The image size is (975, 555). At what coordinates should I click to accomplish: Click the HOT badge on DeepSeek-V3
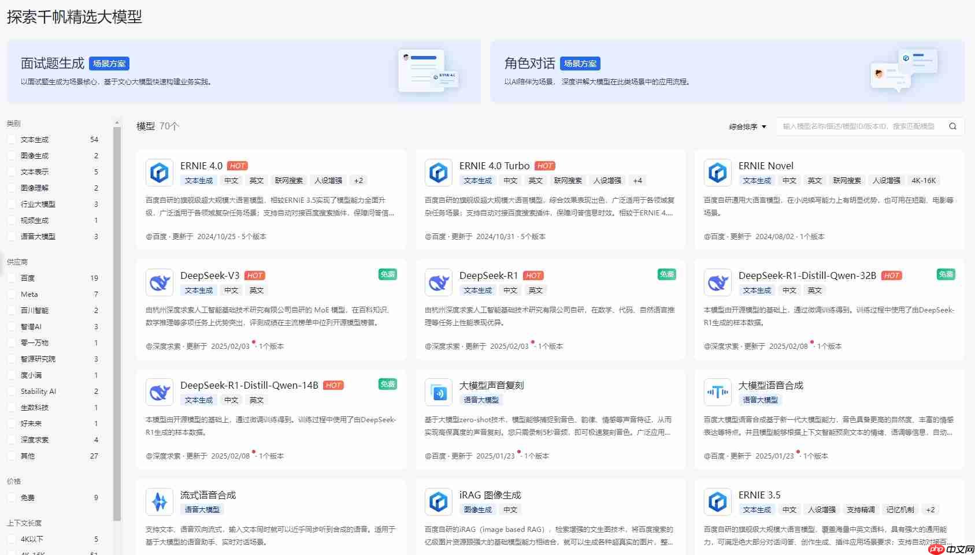point(255,275)
